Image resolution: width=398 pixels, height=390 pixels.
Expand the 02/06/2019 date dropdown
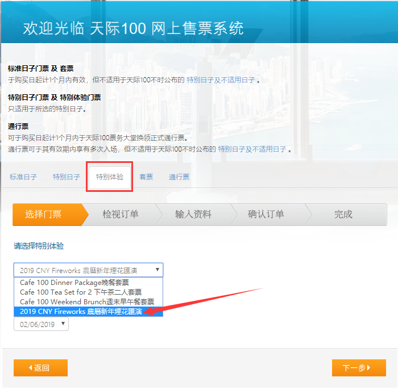[41, 324]
